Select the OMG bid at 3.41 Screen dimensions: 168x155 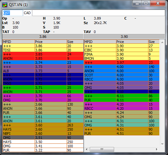(x=43, y=146)
